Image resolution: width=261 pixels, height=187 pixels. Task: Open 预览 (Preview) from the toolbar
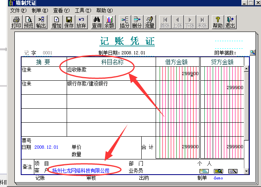point(29,22)
